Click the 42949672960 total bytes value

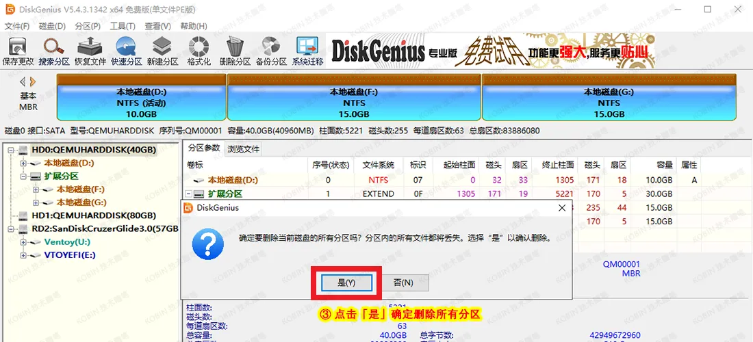[x=615, y=334]
